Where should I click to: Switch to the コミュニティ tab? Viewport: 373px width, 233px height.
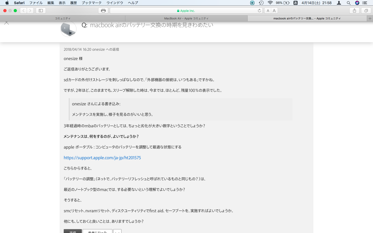click(x=63, y=18)
